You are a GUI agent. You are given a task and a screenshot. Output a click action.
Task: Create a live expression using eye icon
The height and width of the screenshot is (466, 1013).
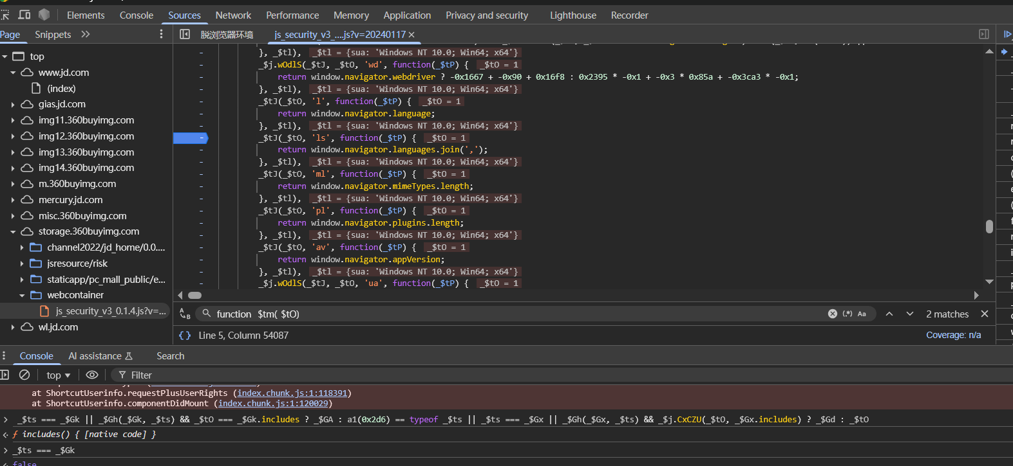click(x=92, y=375)
